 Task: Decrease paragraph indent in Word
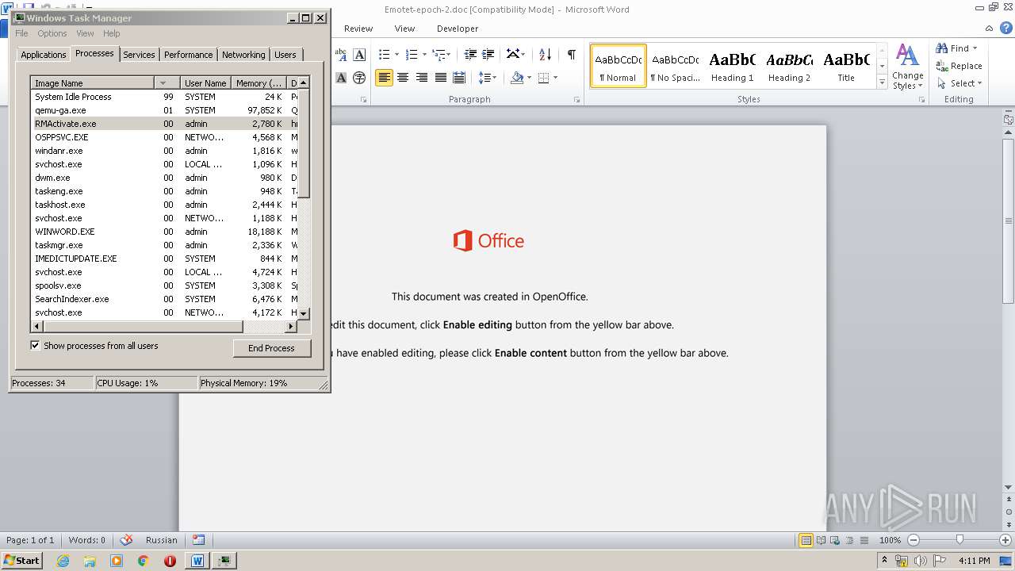[470, 54]
